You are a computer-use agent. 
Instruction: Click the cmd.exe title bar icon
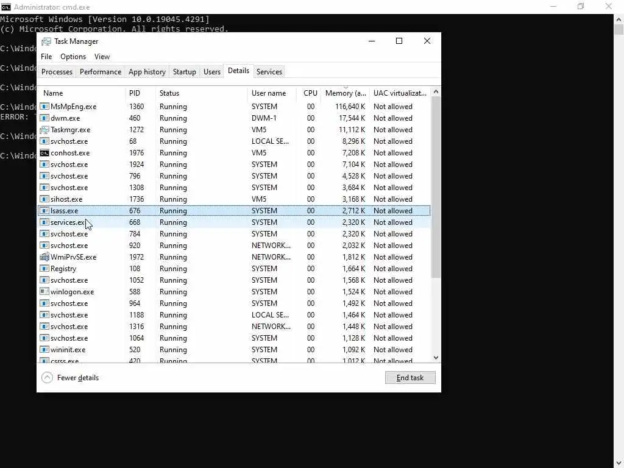coord(6,7)
